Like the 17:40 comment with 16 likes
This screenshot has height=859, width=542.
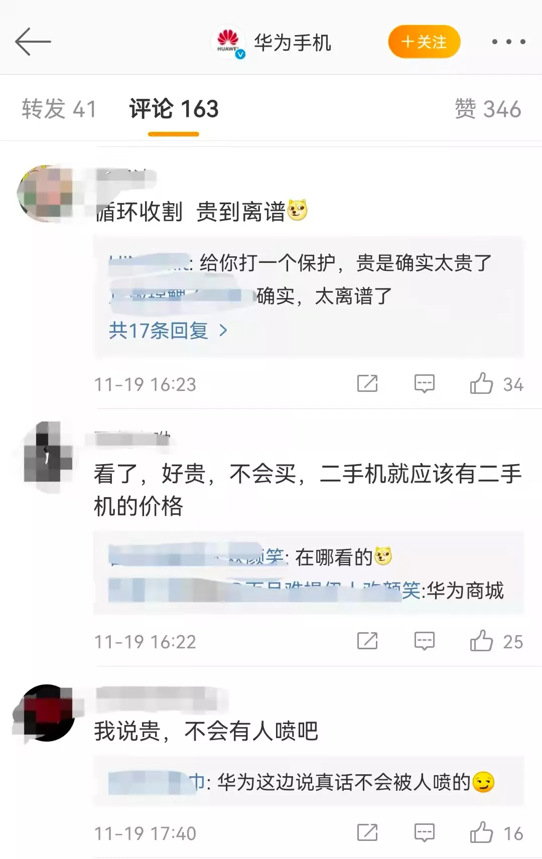481,833
